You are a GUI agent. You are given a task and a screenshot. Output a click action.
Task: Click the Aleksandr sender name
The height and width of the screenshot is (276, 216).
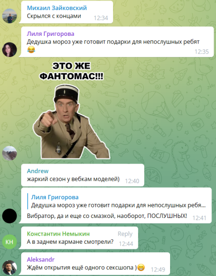(41, 259)
